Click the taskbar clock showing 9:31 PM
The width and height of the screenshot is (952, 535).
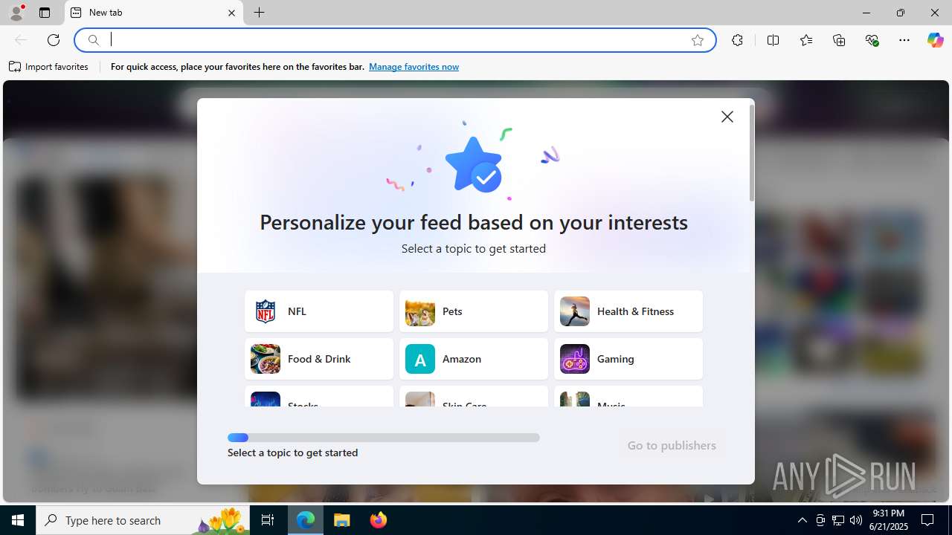point(889,520)
